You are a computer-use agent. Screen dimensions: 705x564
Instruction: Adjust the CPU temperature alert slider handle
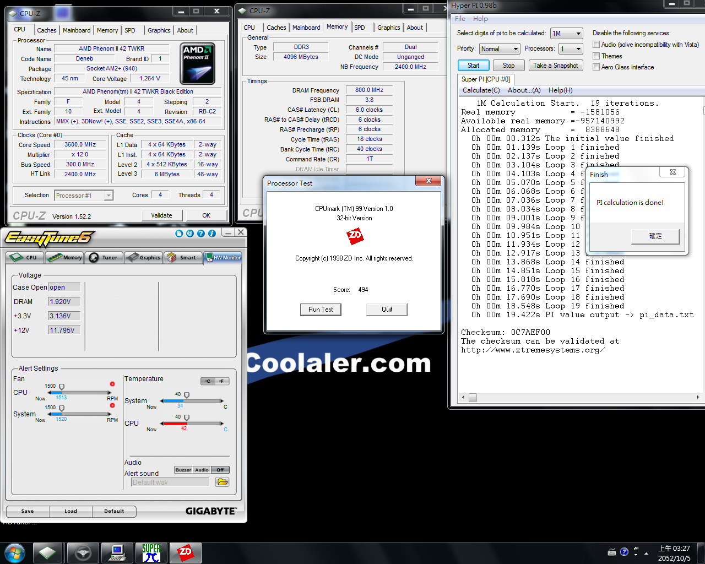coord(187,417)
